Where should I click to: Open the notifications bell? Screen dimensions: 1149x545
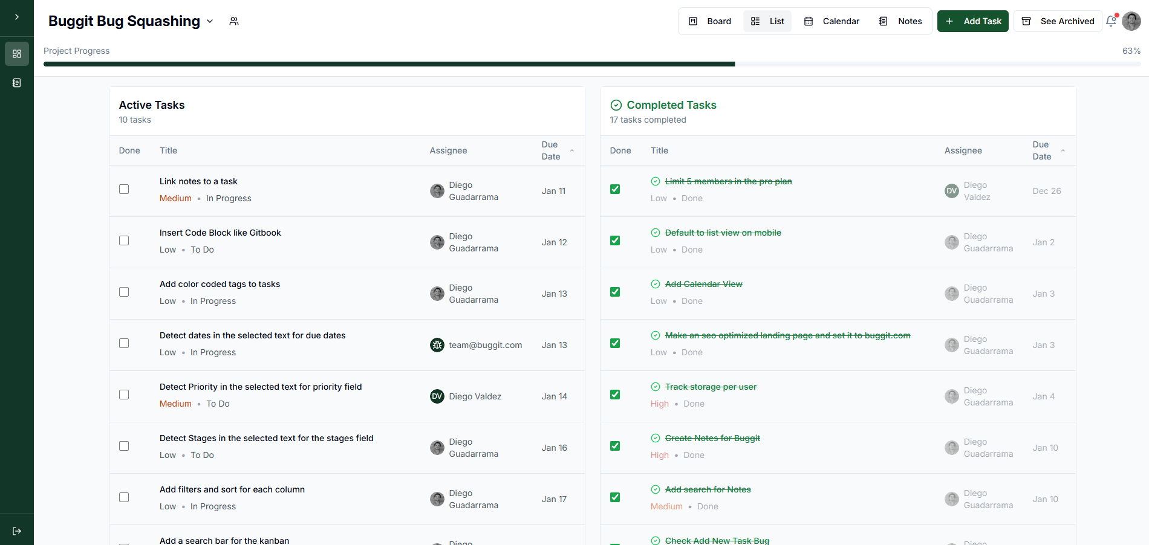pos(1111,21)
